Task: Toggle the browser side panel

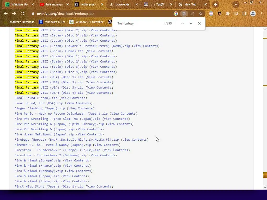Action: click(x=245, y=14)
